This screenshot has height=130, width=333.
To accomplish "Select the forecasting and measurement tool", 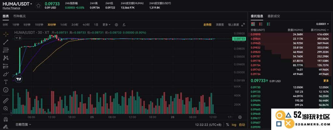I will pos(6,66).
